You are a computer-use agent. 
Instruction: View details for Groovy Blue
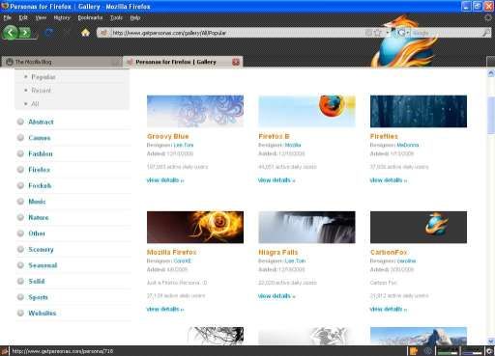(165, 180)
